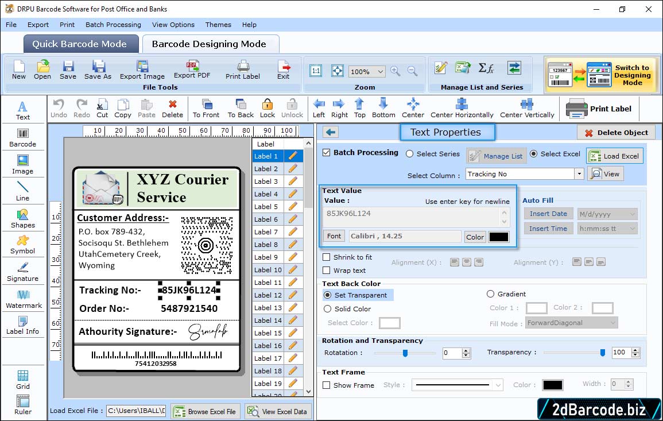Click the black text color swatch
Screen dimensions: 663x421
coord(498,237)
